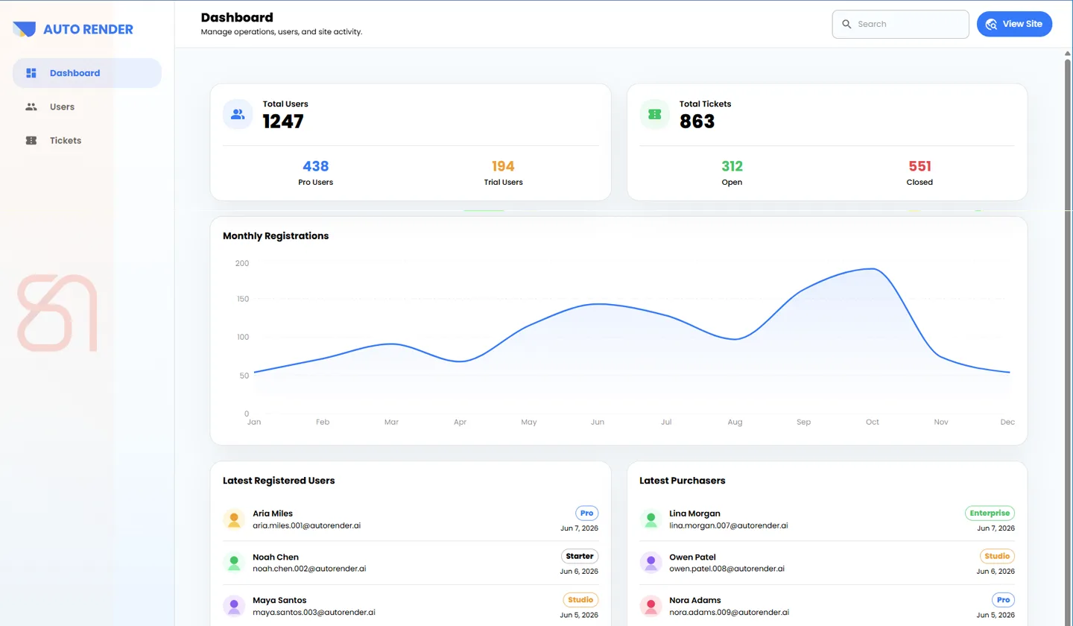Screen dimensions: 1073x626
Task: Click the email owen.patel.008@autorender.ai
Action: pyautogui.click(x=727, y=569)
